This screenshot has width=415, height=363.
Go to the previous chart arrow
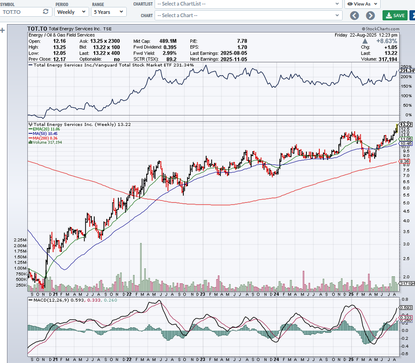355,15
